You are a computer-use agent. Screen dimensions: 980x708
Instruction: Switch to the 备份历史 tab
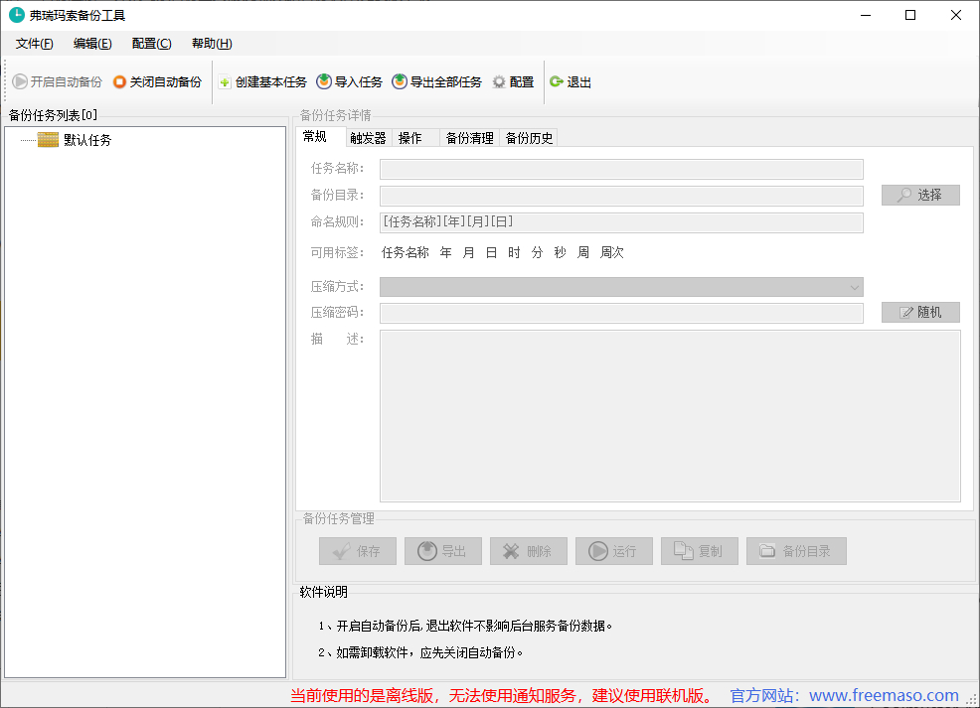529,138
